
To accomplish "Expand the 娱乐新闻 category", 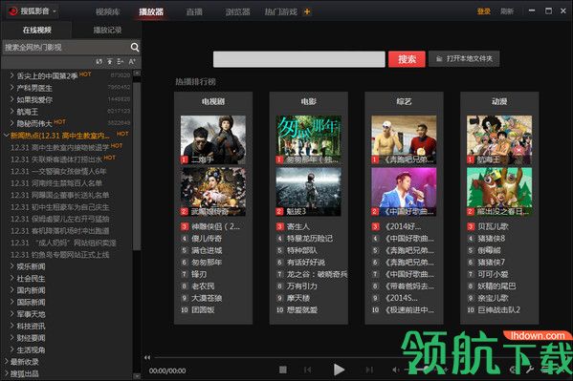I will tap(11, 266).
